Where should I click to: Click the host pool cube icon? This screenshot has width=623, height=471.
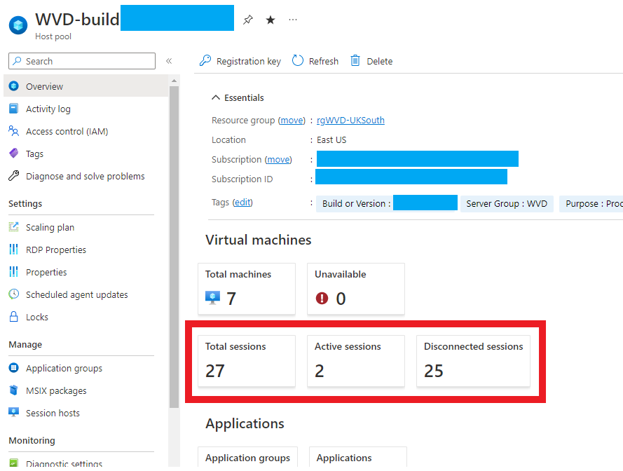click(x=18, y=25)
